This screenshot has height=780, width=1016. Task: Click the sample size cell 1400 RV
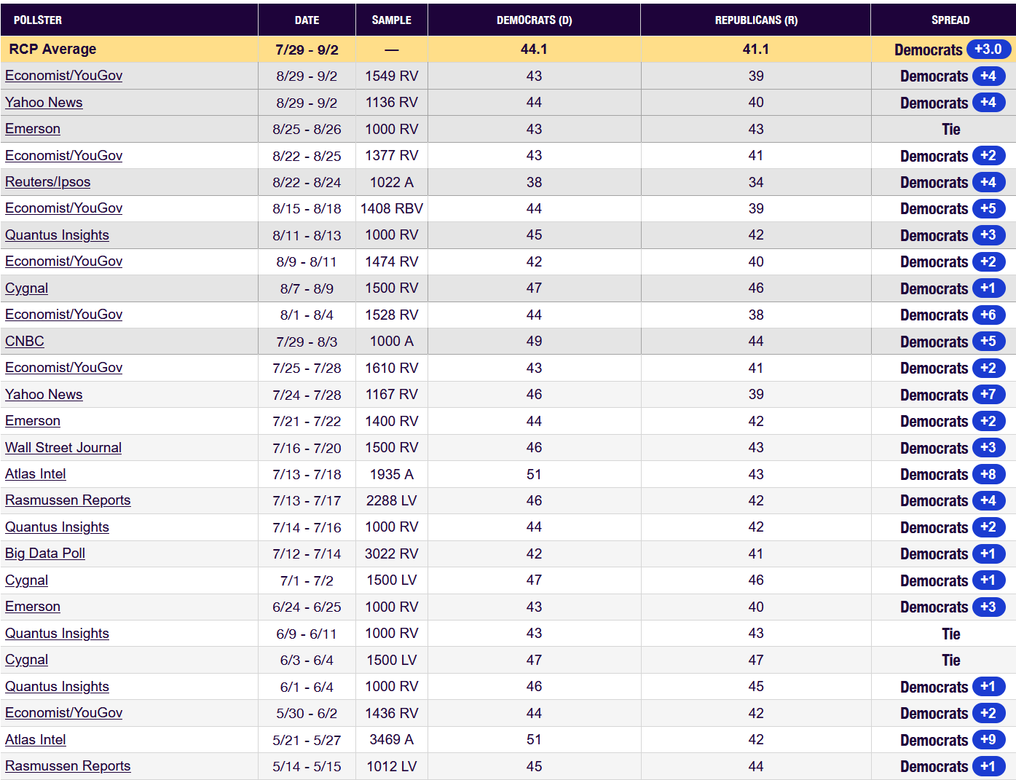coord(392,421)
